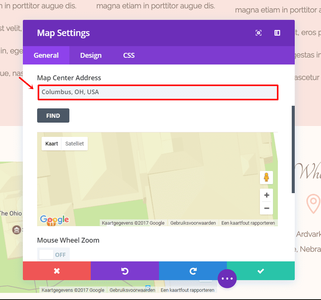
Task: Toggle Mouse Wheel Zoom switch
Action: pyautogui.click(x=53, y=255)
